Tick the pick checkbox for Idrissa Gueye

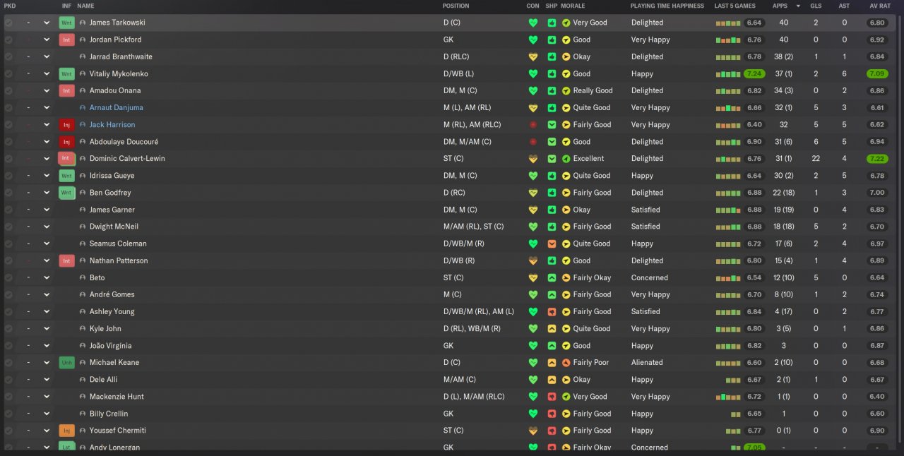click(x=8, y=176)
